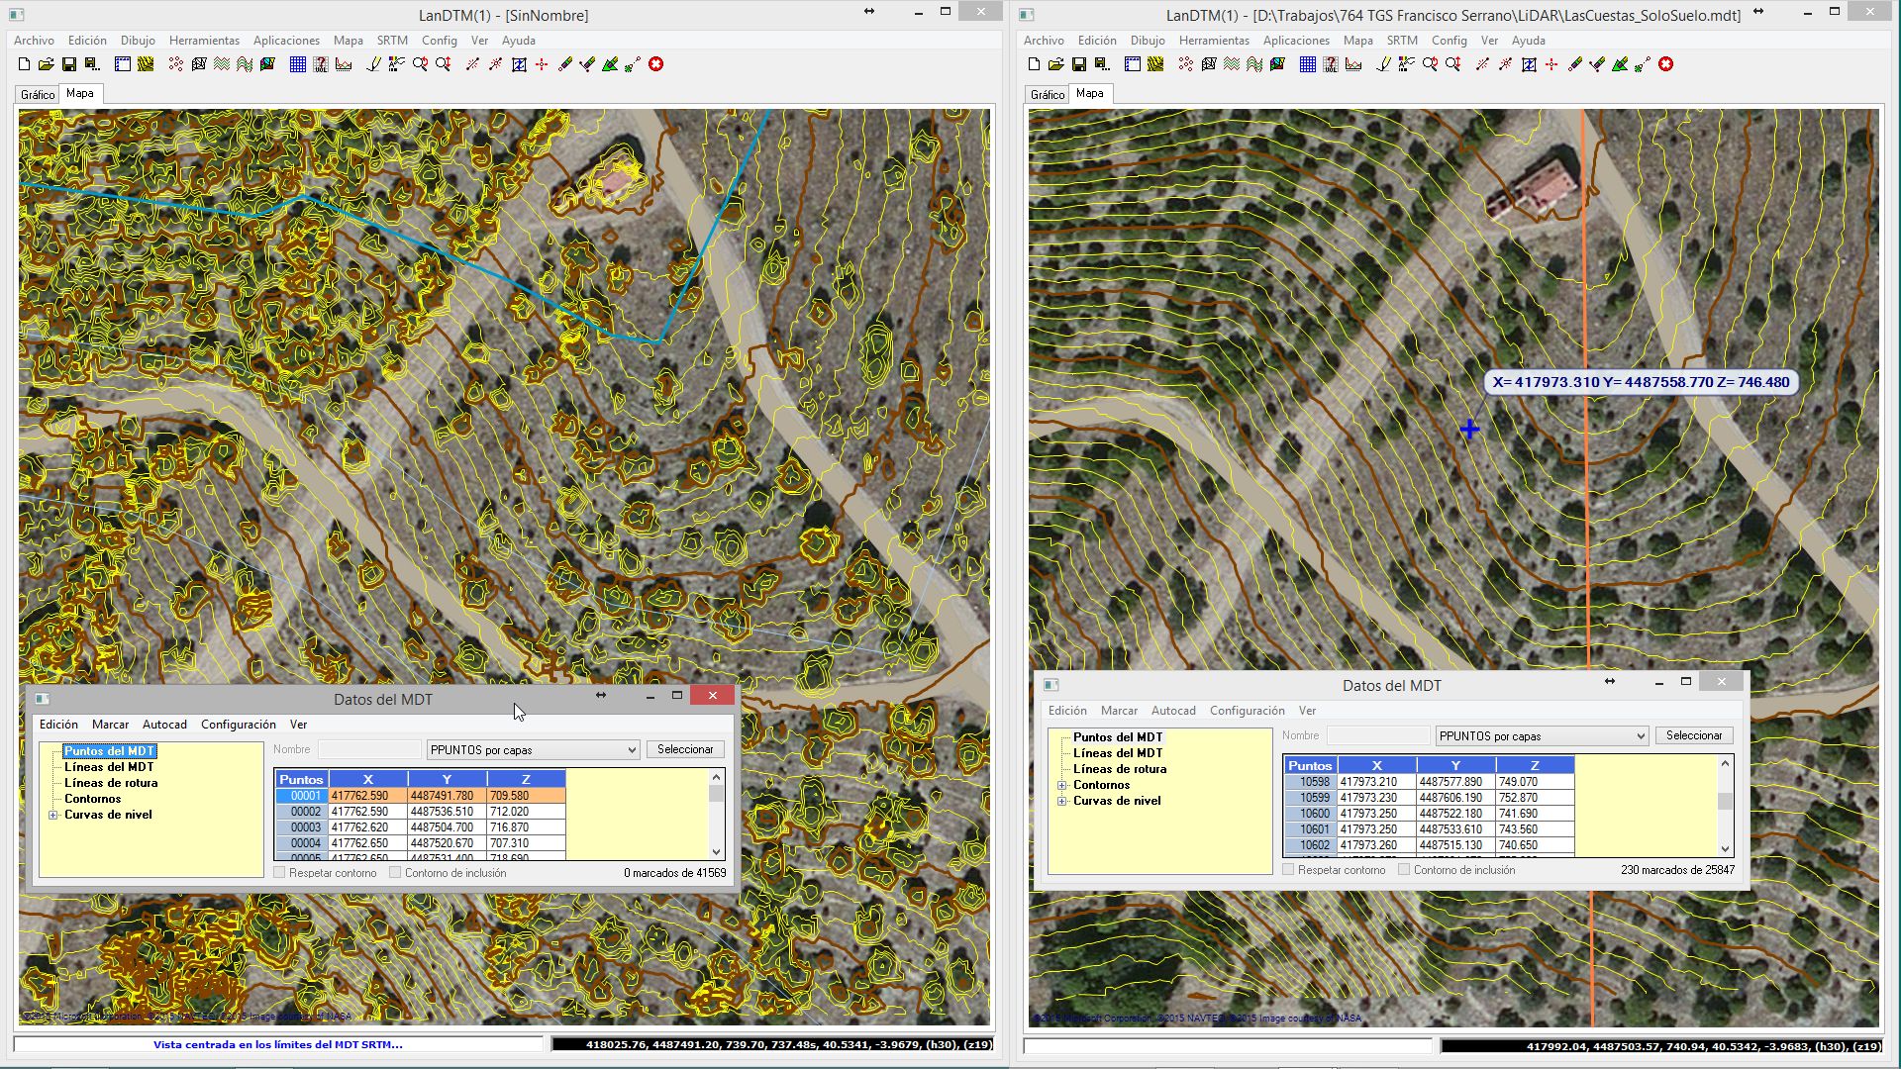Image resolution: width=1901 pixels, height=1069 pixels.
Task: Click blue grid icon in left LanDTM toolbar
Action: (x=298, y=64)
